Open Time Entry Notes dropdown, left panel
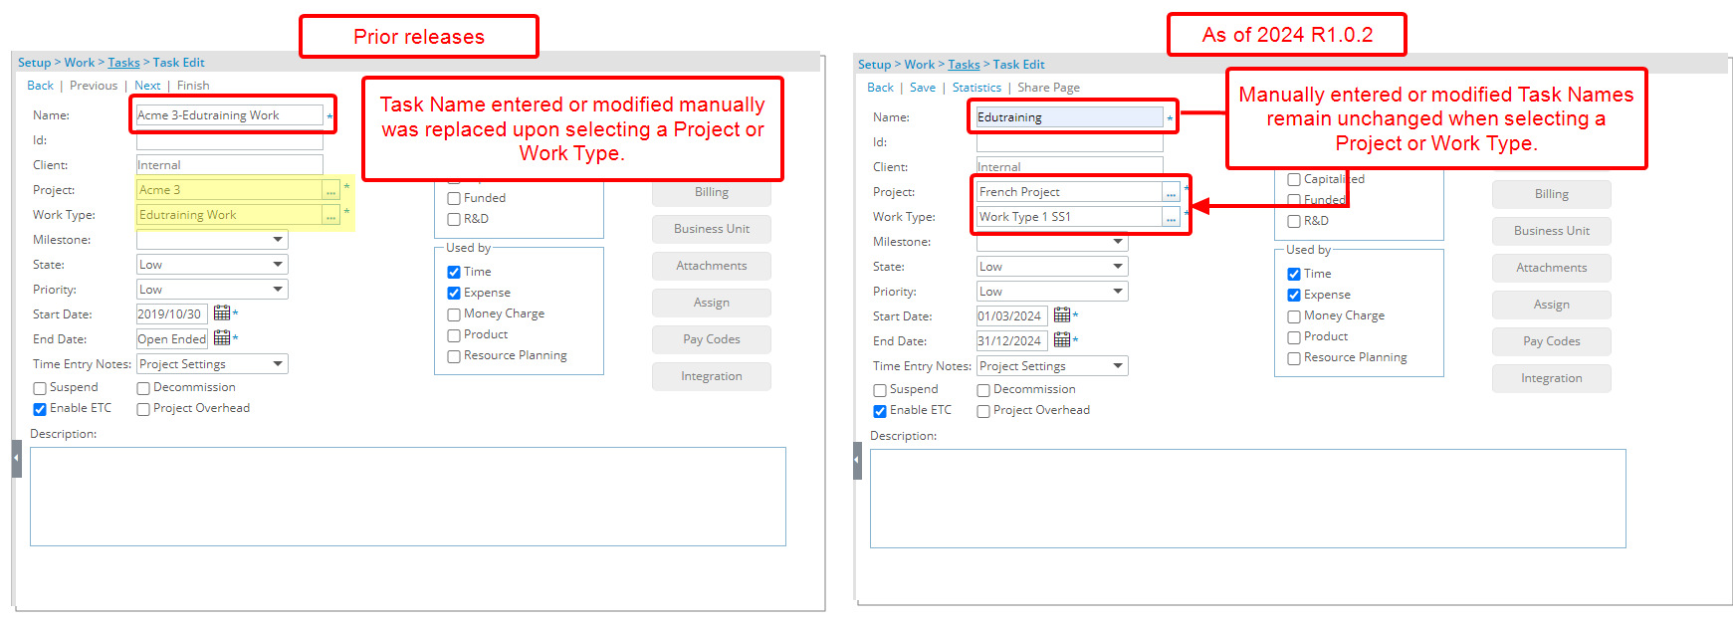Image resolution: width=1733 pixels, height=623 pixels. [x=212, y=364]
